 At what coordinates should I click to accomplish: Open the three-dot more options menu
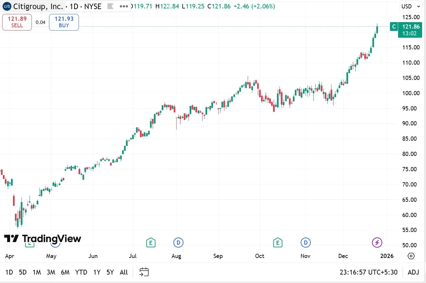(123, 6)
